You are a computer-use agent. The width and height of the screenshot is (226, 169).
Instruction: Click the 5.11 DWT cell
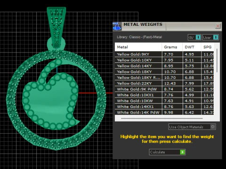192,60
